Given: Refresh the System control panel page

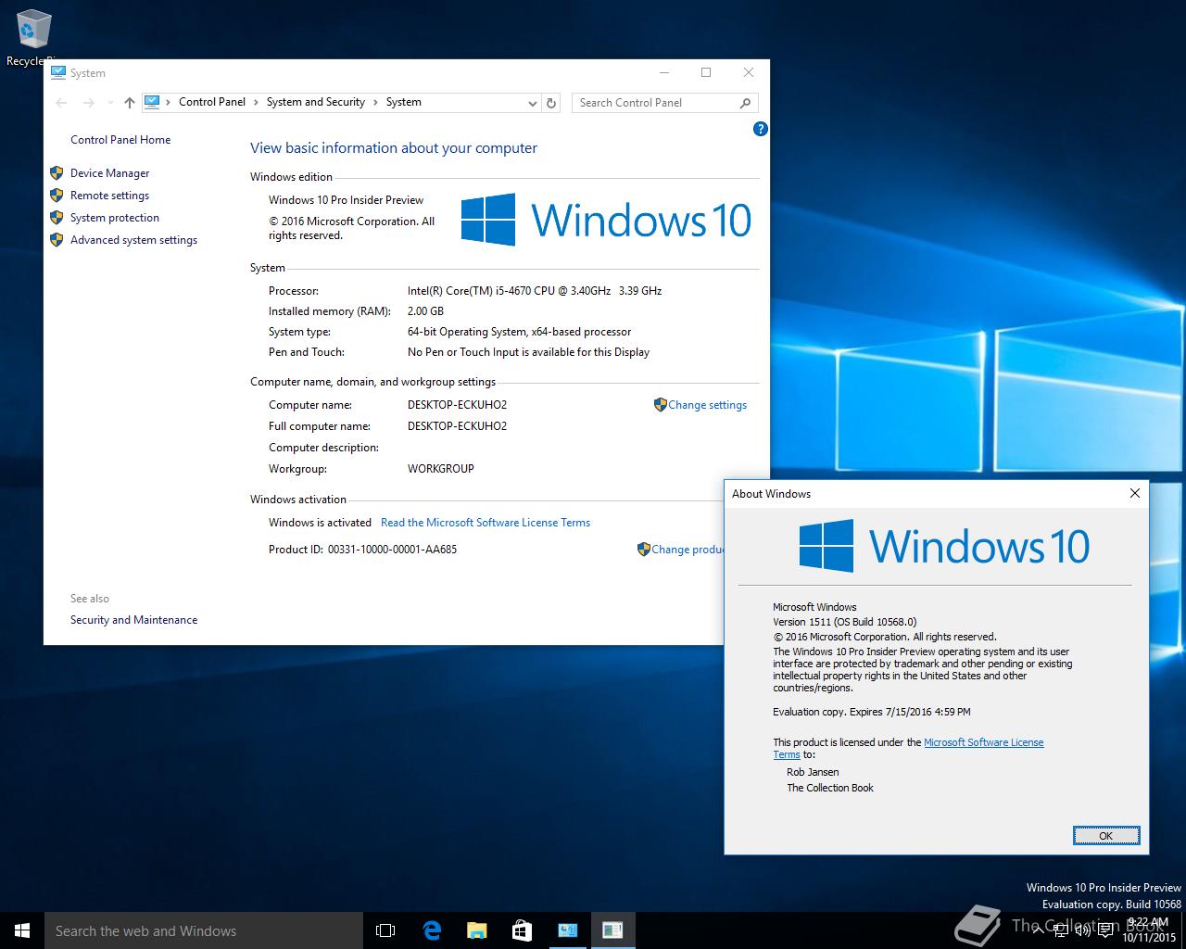Looking at the screenshot, I should (x=551, y=103).
